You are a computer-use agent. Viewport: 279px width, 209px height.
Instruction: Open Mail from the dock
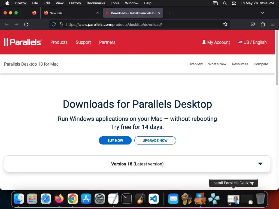(173, 198)
